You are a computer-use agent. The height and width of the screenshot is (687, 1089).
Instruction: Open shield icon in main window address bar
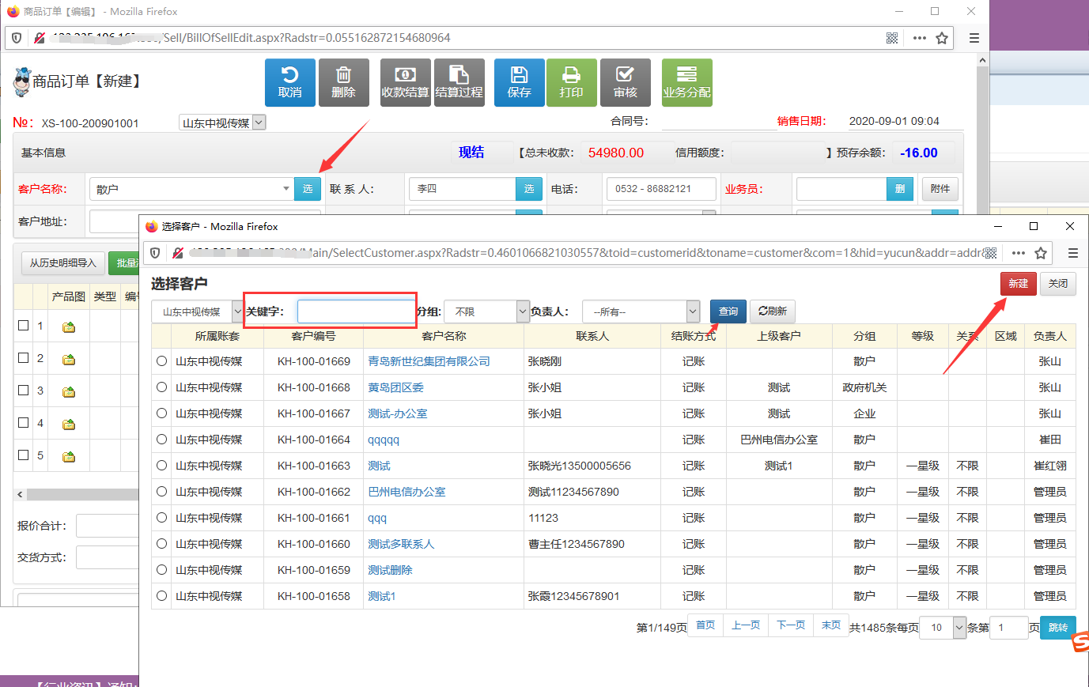17,38
